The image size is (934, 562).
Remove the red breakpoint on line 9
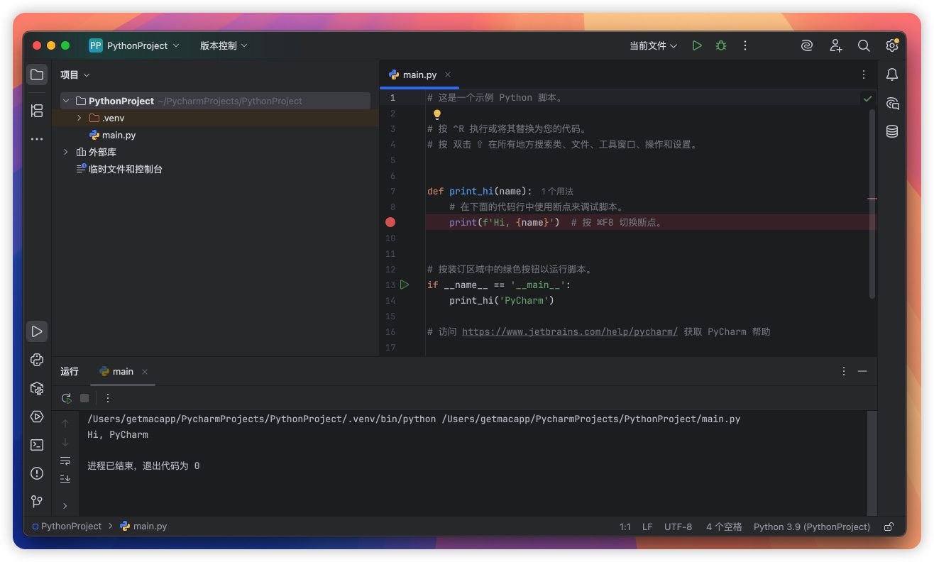coord(390,222)
